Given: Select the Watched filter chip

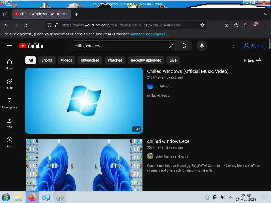Looking at the screenshot, I should (115, 60).
